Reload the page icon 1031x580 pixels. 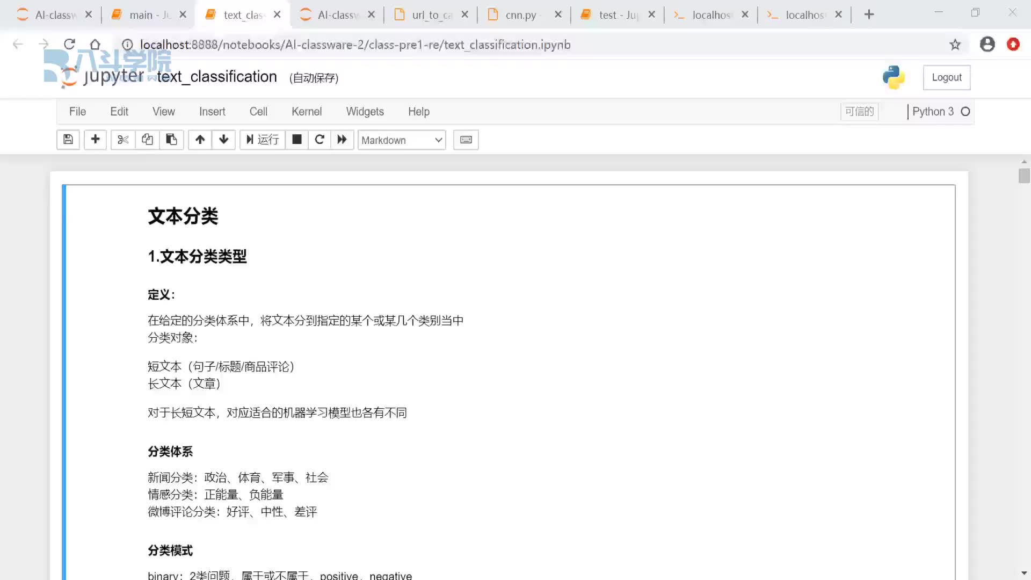click(x=69, y=45)
